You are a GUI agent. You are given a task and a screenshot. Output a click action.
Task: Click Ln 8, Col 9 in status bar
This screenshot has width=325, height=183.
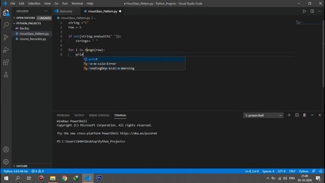tap(252, 171)
